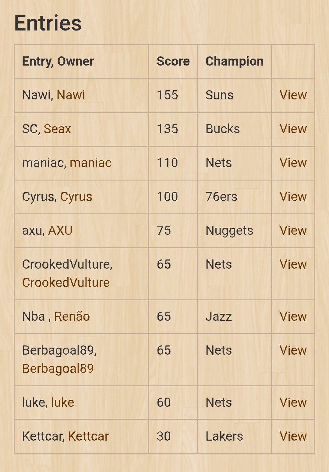View the Kettcar entry with Lakers champion
The width and height of the screenshot is (329, 472).
(x=293, y=436)
